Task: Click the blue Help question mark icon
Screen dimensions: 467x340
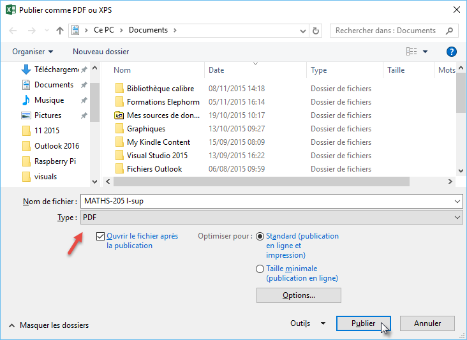Action: [452, 52]
